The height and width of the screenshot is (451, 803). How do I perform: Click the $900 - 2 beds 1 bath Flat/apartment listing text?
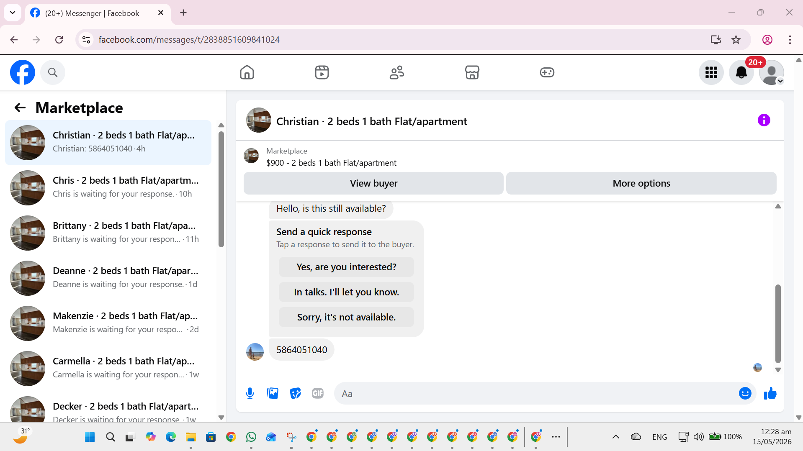tap(331, 163)
